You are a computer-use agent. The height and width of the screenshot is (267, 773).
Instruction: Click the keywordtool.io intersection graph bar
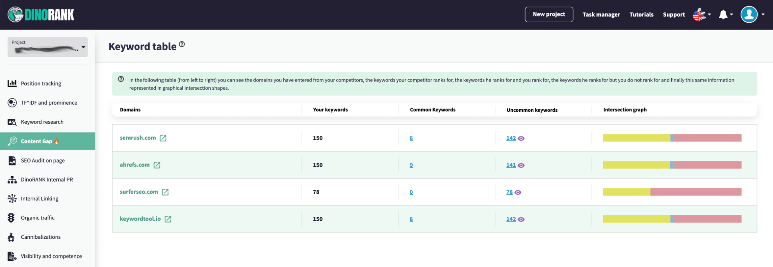coord(672,219)
